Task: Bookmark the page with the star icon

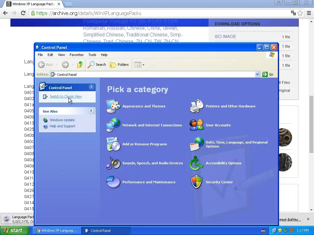Action: click(x=300, y=13)
